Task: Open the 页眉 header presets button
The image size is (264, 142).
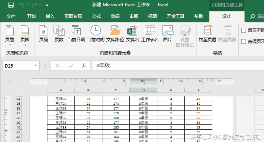Action: [x=9, y=36]
